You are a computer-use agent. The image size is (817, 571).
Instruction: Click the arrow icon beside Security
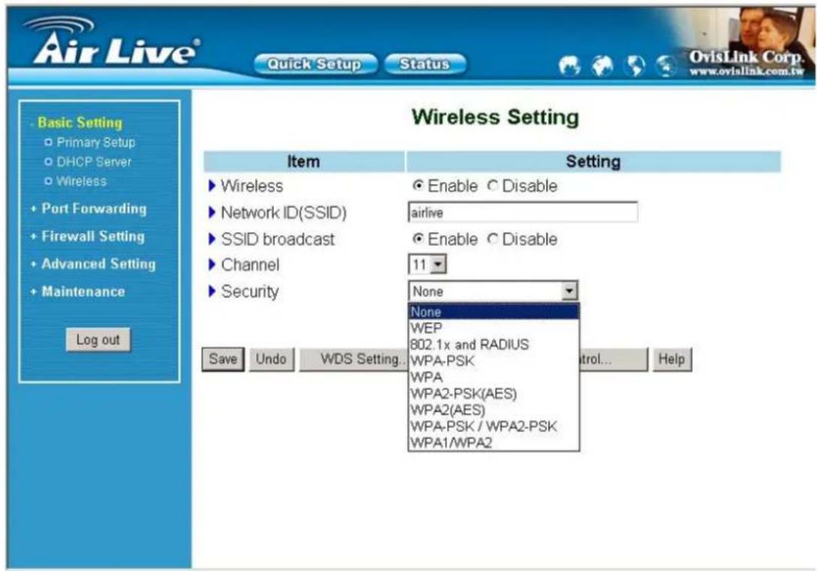212,291
